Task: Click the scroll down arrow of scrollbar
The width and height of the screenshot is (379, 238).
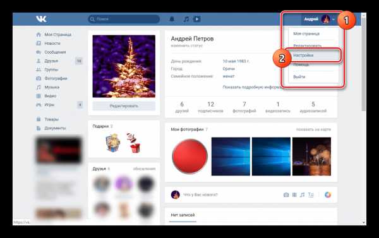Action: pyautogui.click(x=364, y=222)
